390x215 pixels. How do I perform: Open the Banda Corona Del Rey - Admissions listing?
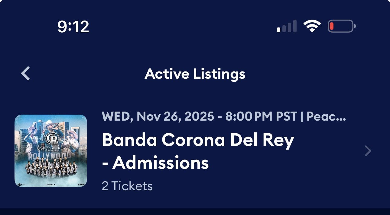198,150
